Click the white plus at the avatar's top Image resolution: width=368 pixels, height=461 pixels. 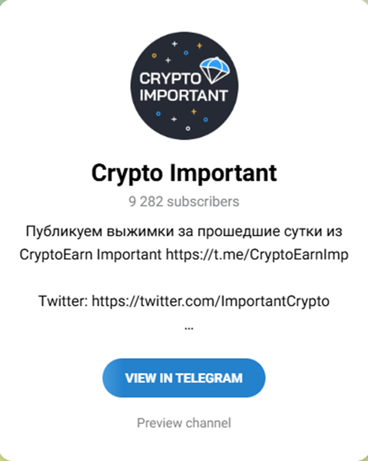(174, 44)
